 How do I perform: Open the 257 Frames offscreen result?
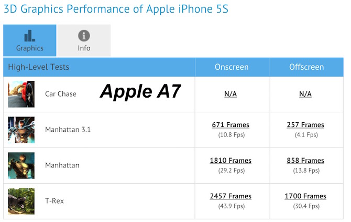[305, 125]
